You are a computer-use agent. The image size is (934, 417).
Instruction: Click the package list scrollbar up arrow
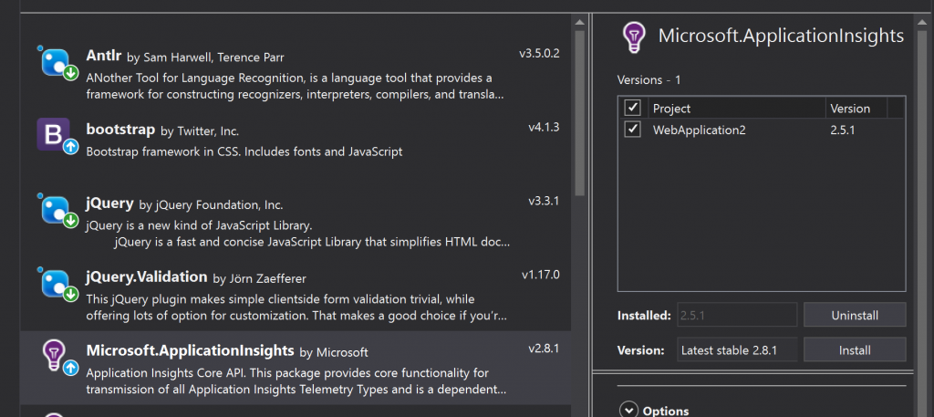coord(579,22)
